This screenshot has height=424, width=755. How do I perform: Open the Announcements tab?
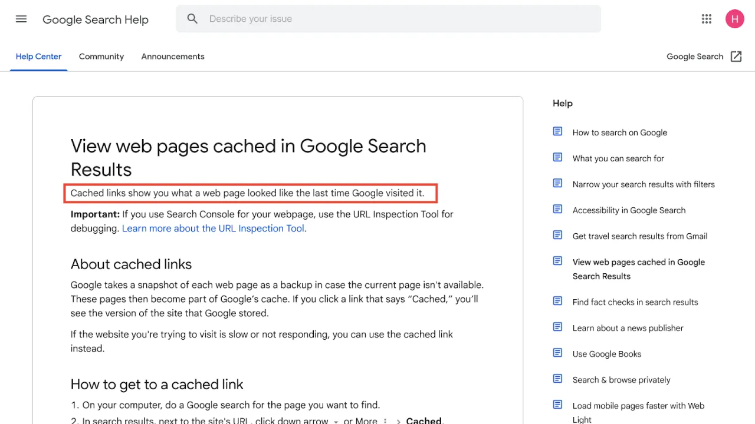172,56
